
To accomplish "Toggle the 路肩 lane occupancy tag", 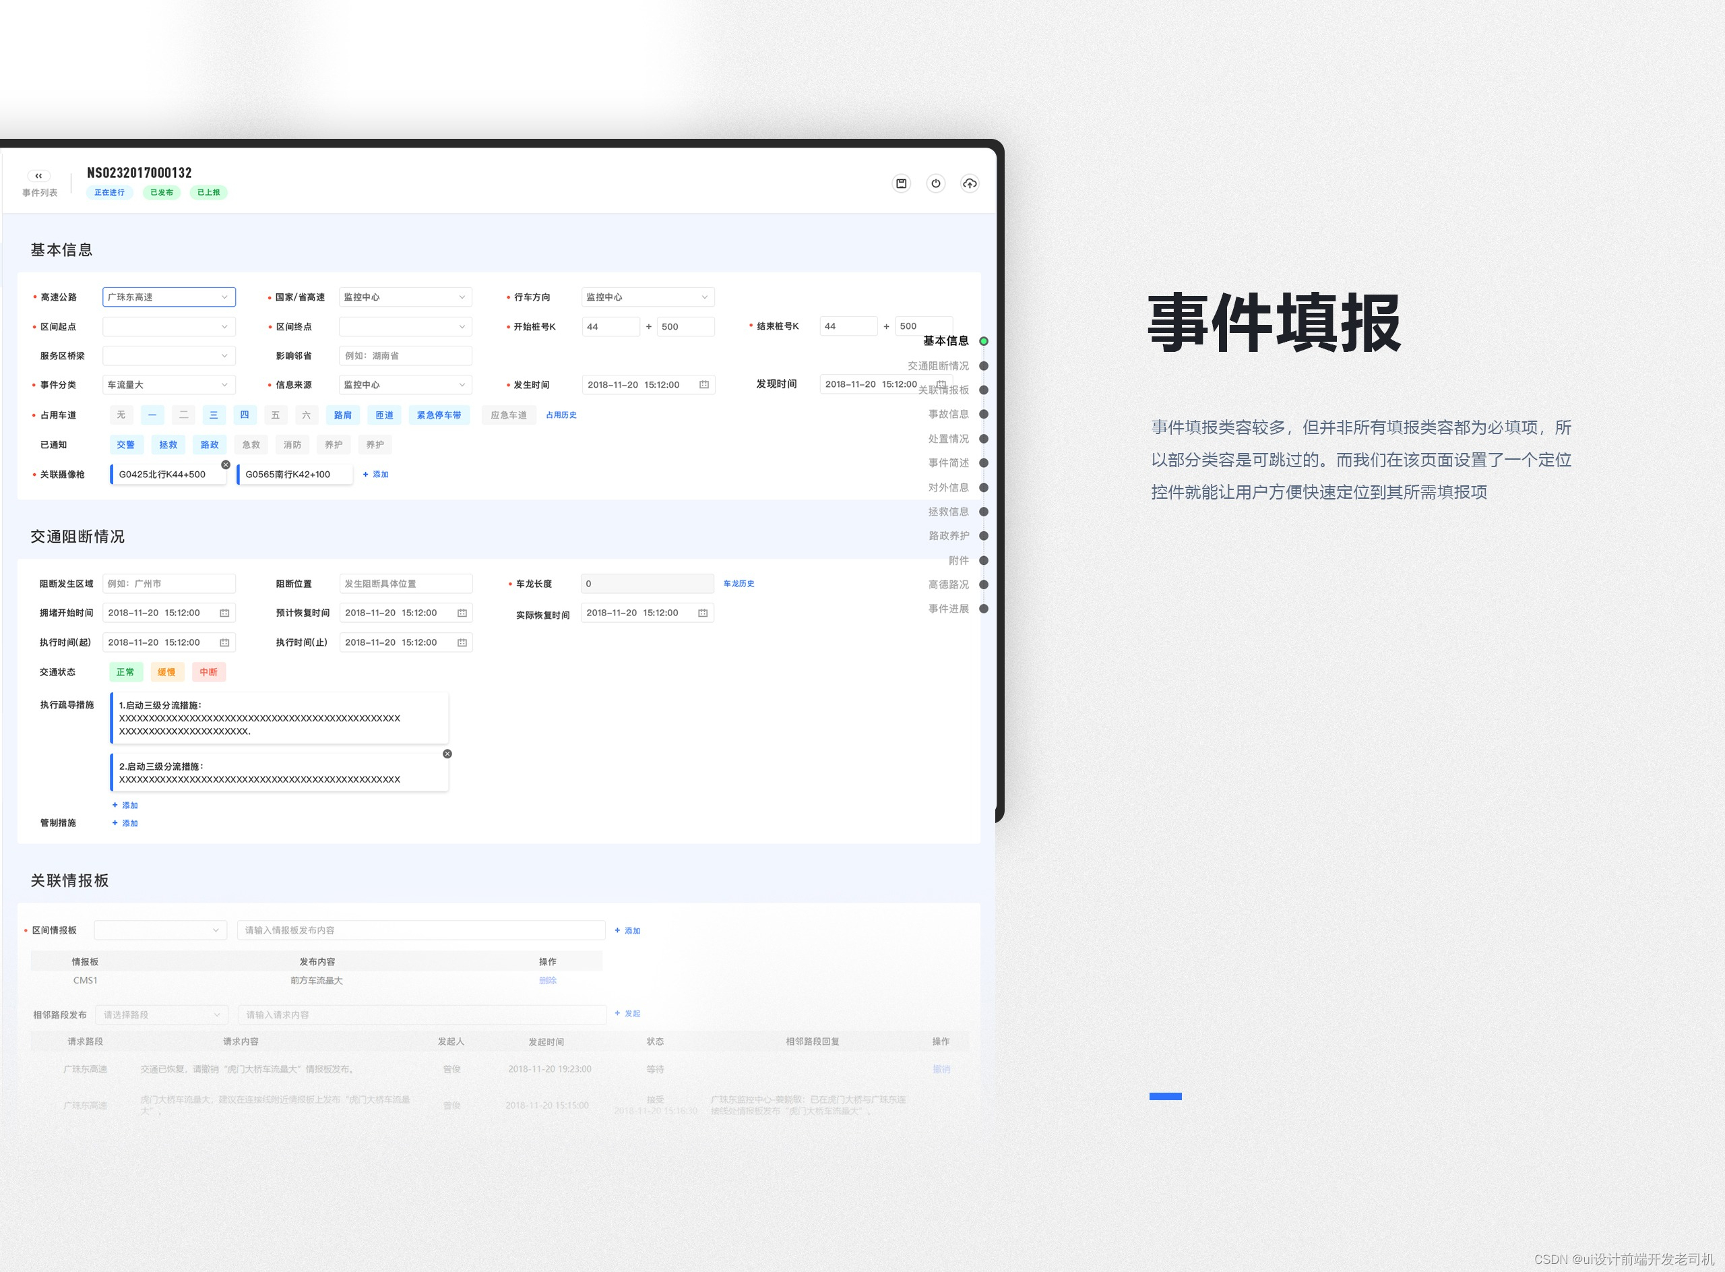I will pyautogui.click(x=342, y=415).
